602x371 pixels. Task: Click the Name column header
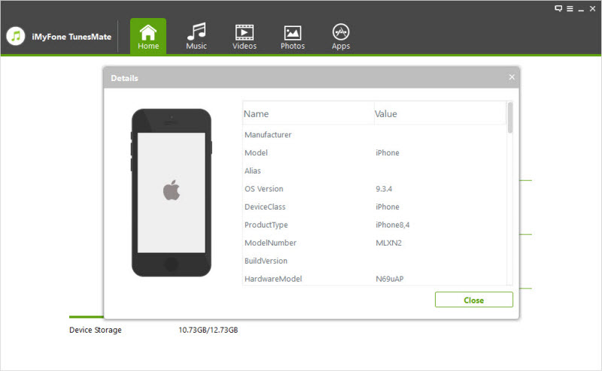coord(309,114)
